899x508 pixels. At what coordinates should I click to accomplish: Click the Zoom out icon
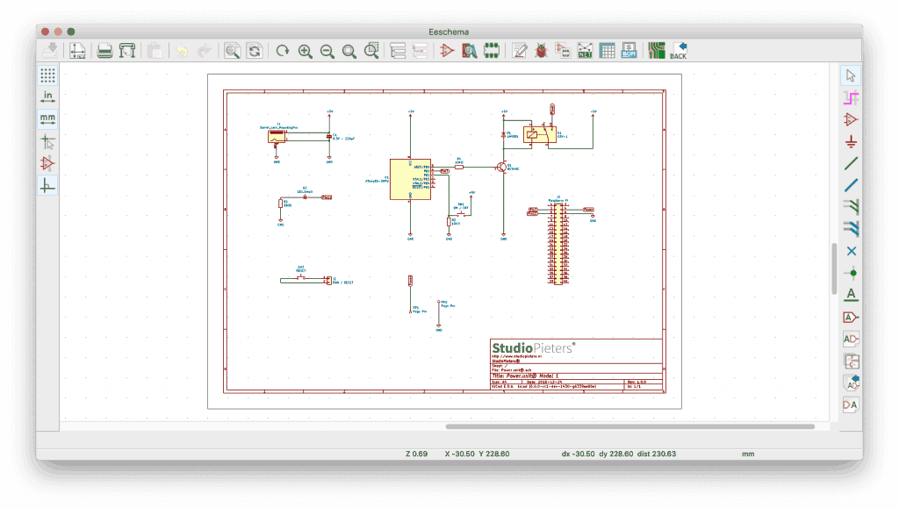click(x=327, y=51)
